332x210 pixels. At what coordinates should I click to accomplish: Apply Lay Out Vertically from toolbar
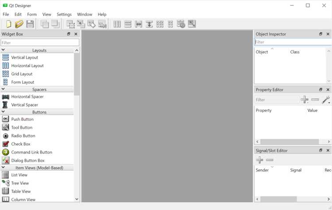point(127,24)
